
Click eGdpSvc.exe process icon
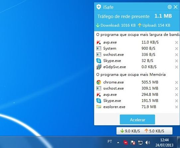point(99,67)
